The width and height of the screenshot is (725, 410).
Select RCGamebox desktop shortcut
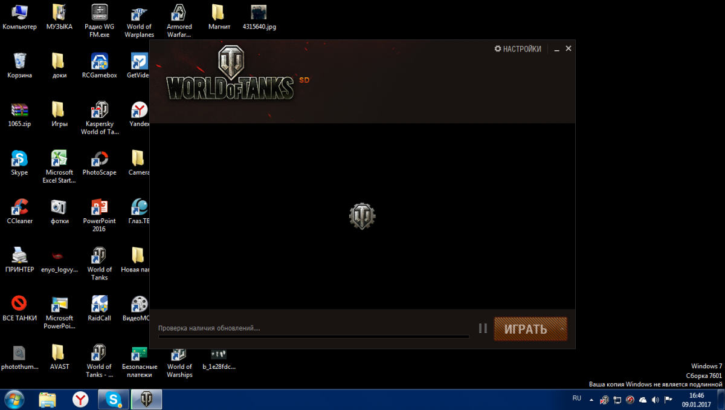[100, 65]
